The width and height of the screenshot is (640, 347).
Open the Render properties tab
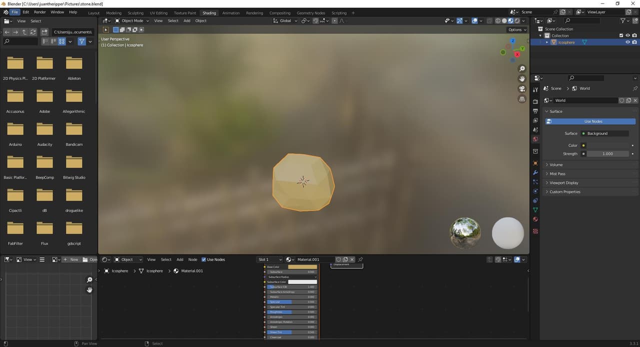(535, 101)
